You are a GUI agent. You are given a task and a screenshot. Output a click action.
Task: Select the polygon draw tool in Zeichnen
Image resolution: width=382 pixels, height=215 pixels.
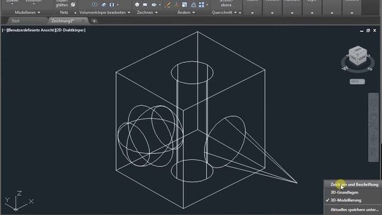click(137, 5)
